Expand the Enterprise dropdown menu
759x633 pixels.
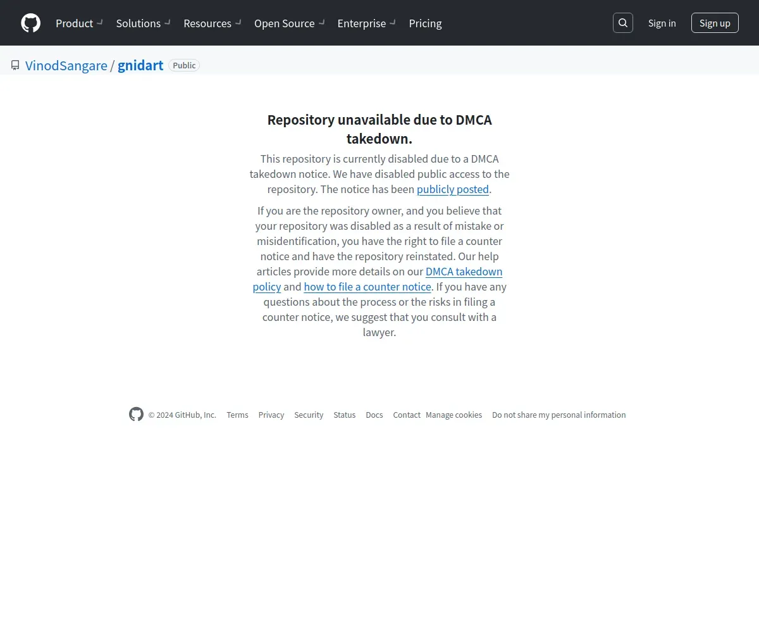(367, 23)
